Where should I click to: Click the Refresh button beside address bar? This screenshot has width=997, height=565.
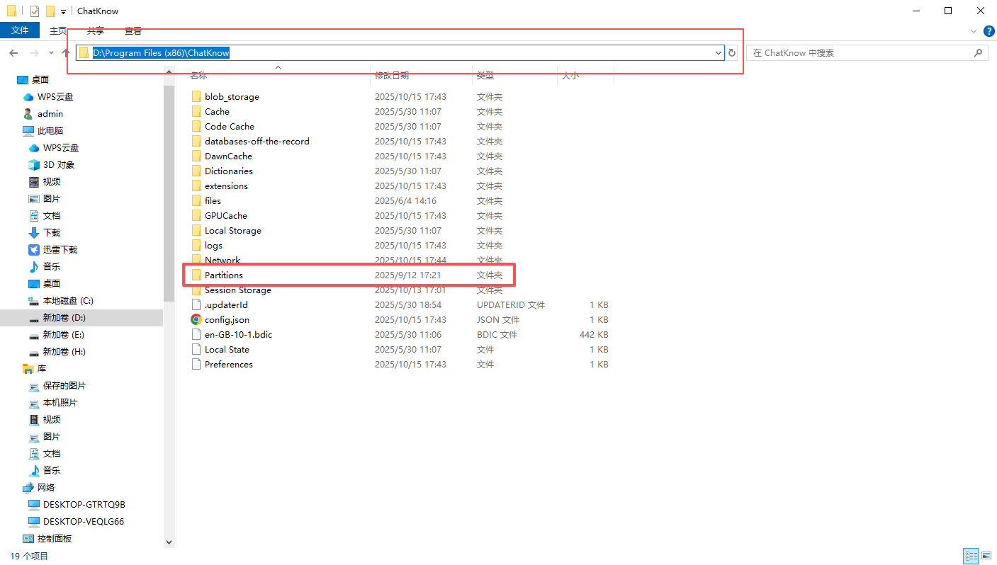click(x=732, y=53)
